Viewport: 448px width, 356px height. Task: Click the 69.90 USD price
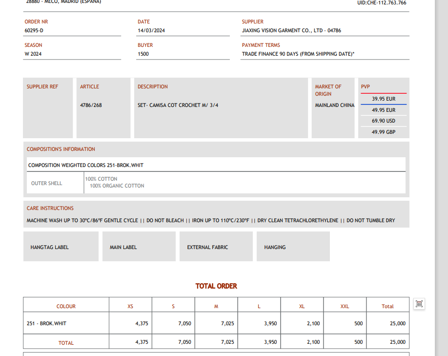(x=383, y=121)
